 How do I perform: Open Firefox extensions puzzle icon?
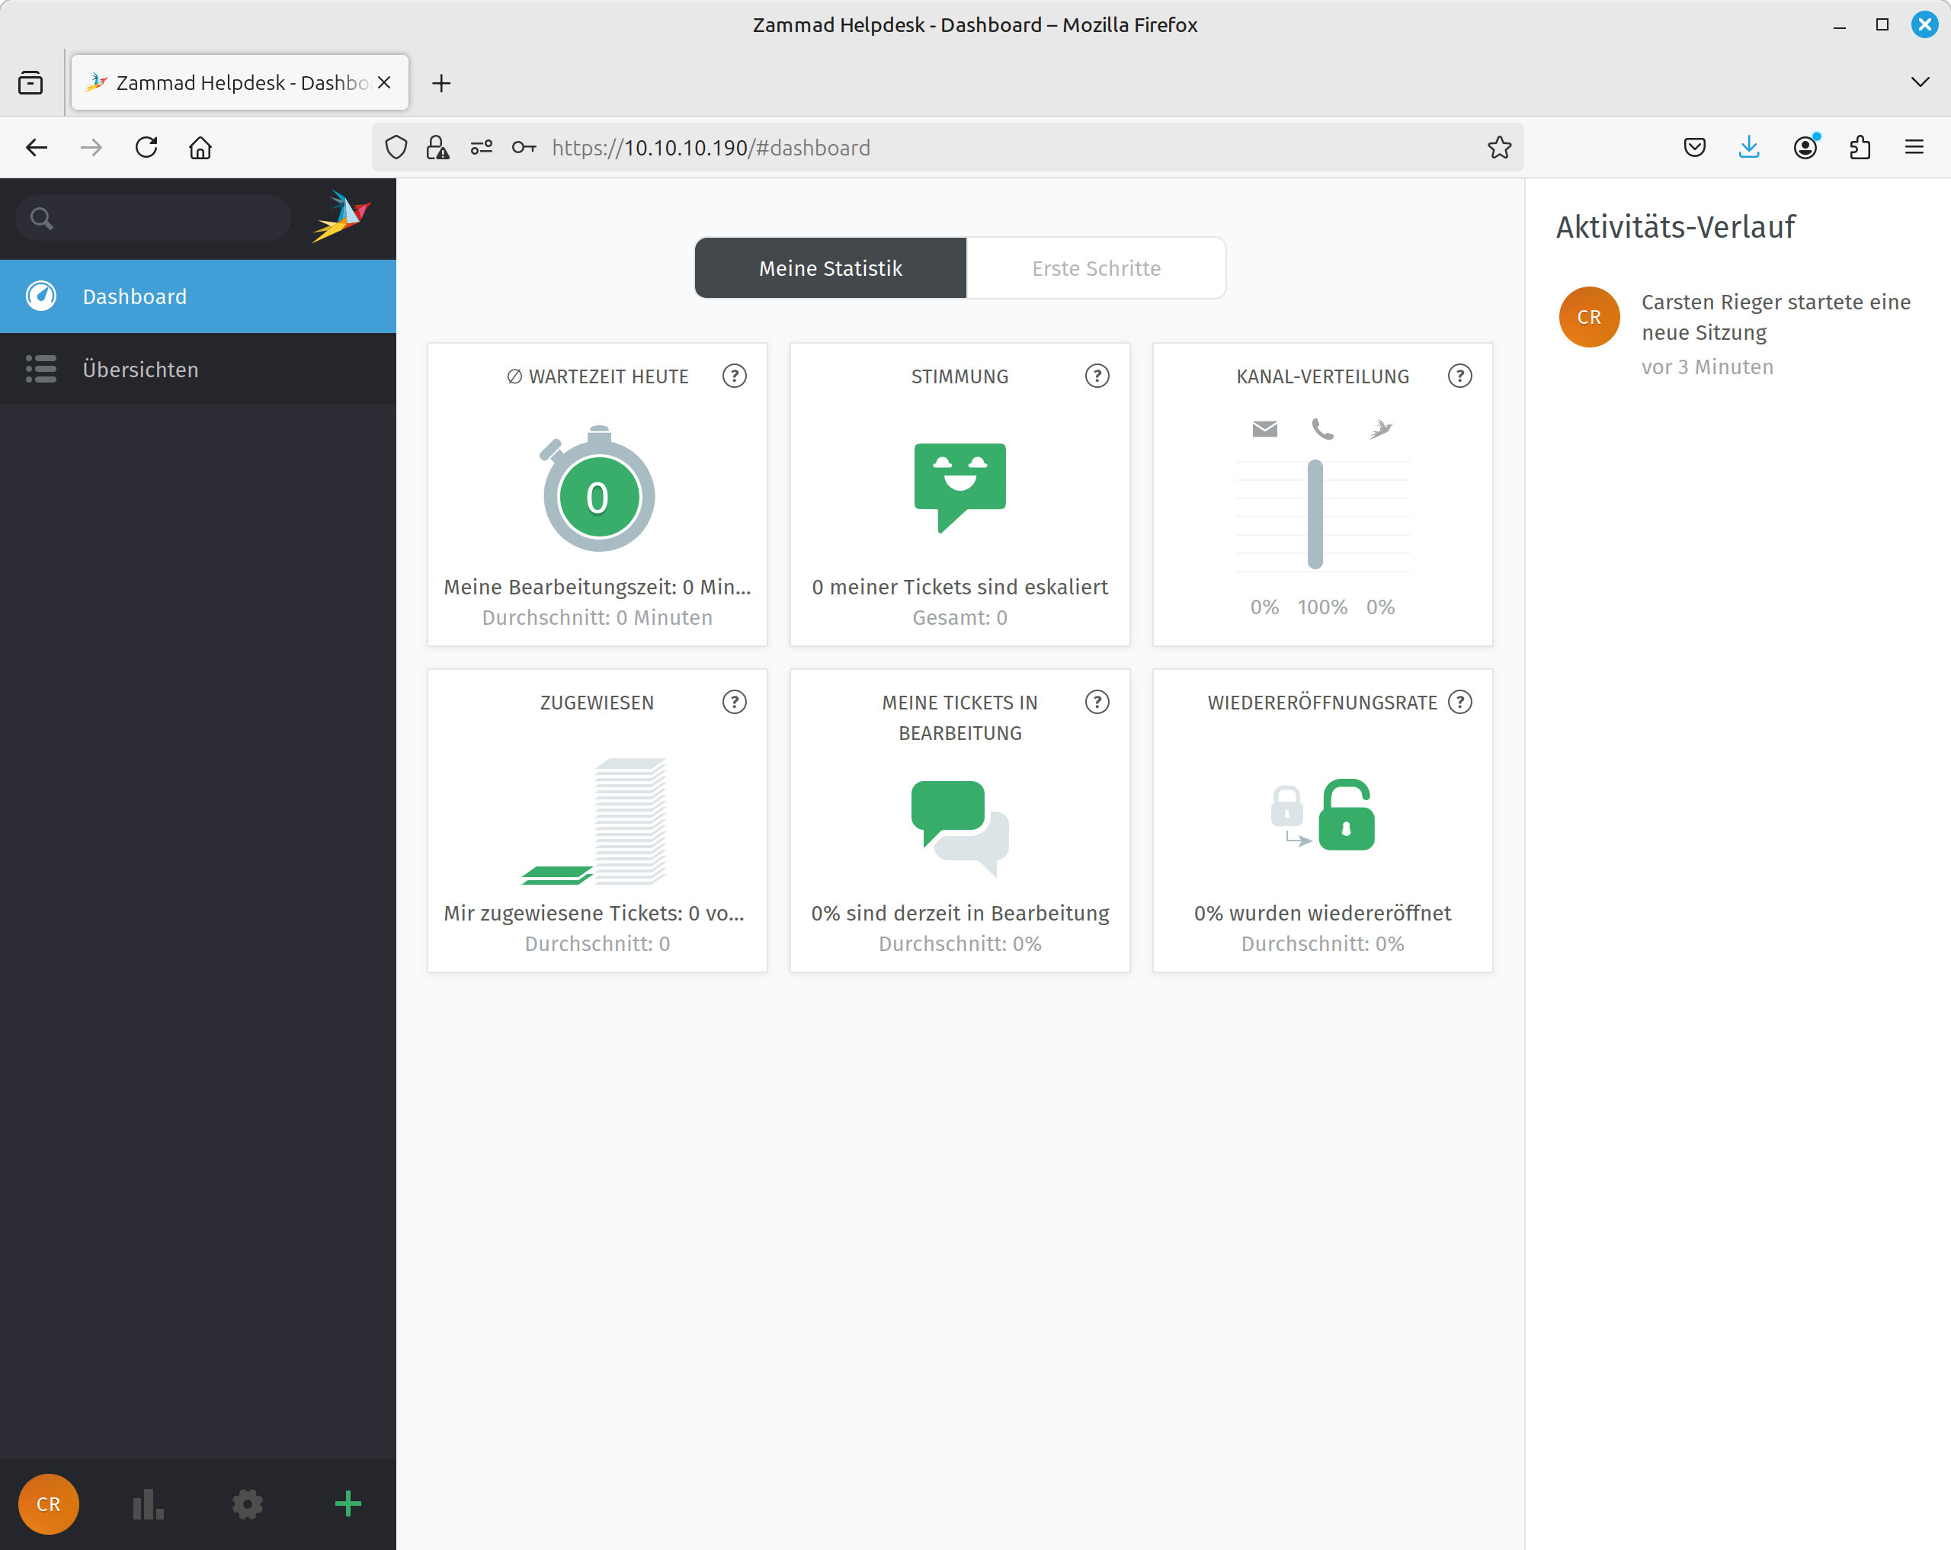(1860, 148)
